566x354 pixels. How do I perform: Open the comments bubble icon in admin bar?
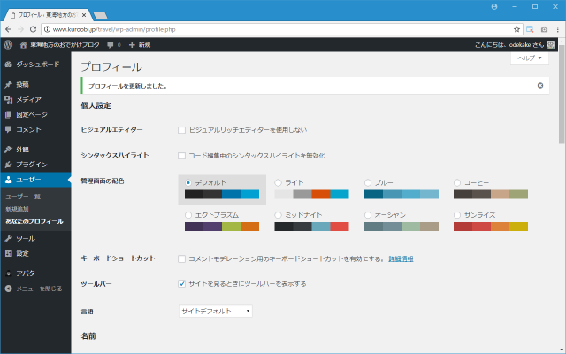tap(111, 44)
